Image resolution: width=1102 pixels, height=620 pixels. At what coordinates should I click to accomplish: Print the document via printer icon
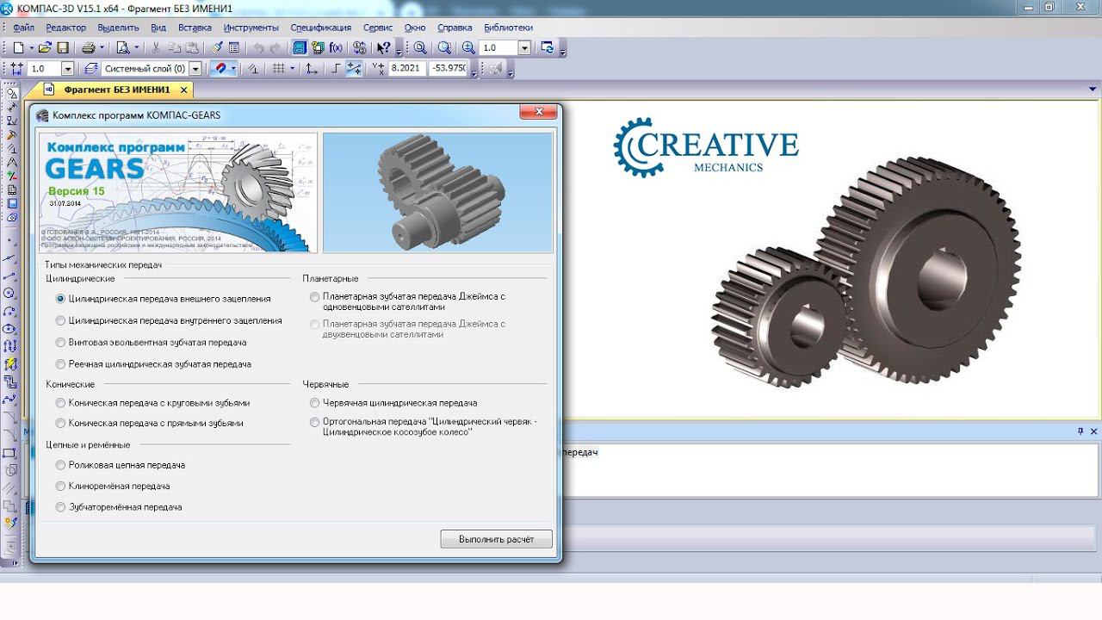pos(89,48)
